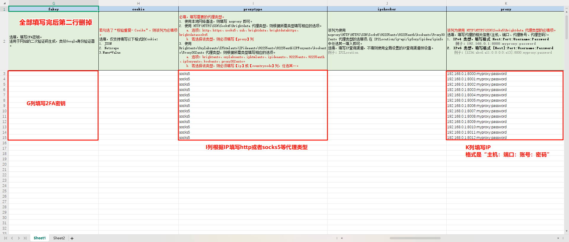Jump to the first sheet tab
569x242 pixels.
pos(6,238)
